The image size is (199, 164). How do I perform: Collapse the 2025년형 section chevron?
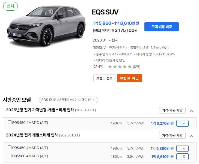[191, 111]
